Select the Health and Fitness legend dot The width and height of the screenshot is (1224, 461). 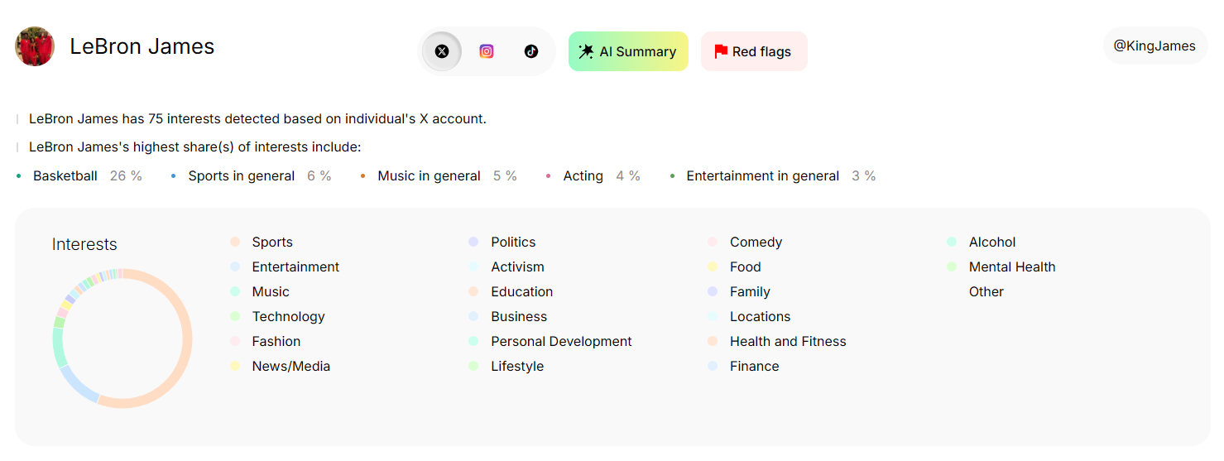click(x=713, y=341)
